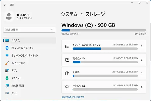Click the アプリ icon in sidebar
This screenshot has height=101, width=151.
(x=7, y=71)
